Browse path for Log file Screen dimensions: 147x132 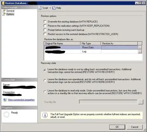click(140, 52)
